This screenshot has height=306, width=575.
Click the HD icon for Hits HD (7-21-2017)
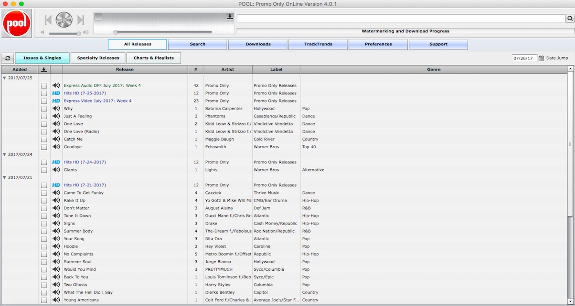coord(56,185)
